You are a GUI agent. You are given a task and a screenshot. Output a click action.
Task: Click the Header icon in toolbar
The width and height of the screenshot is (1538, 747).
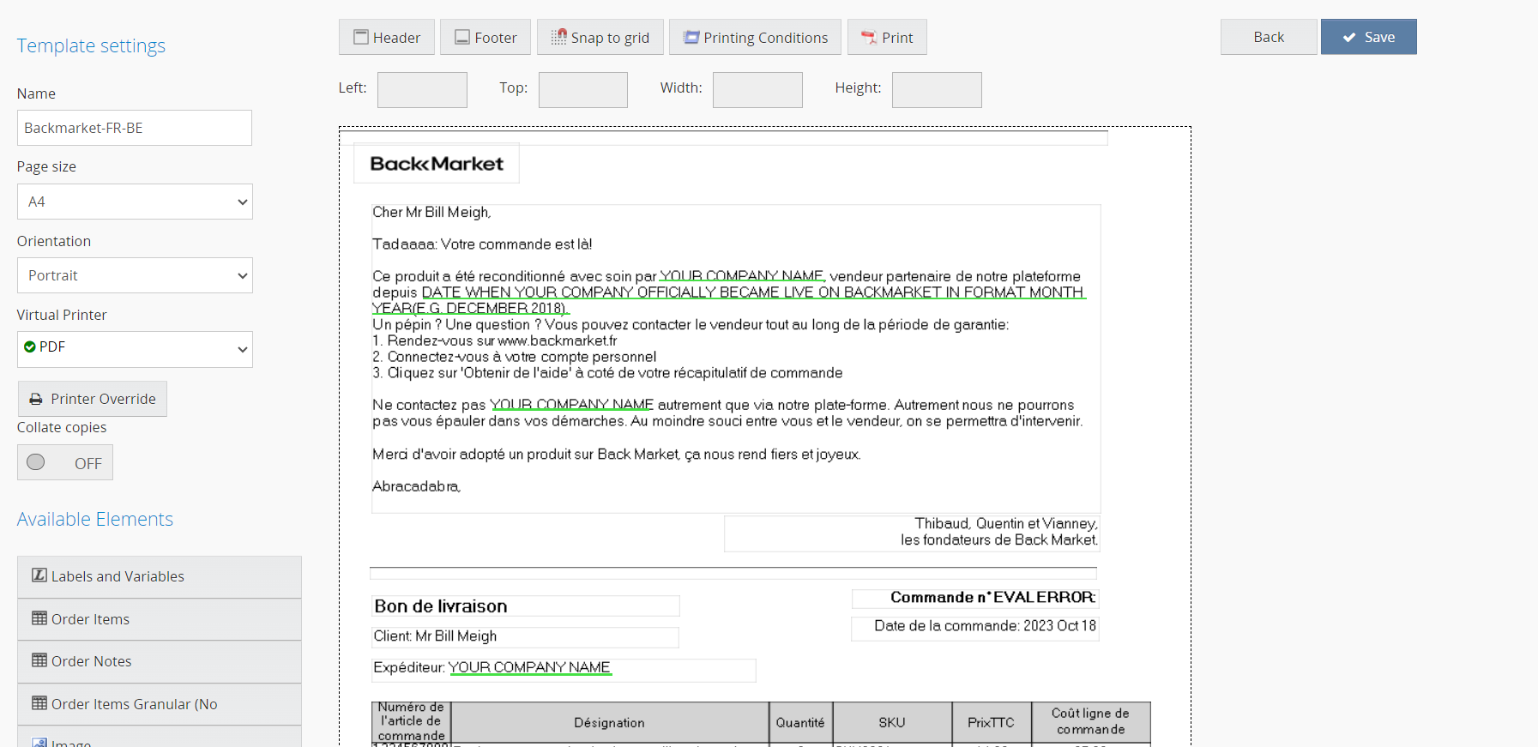coord(361,38)
